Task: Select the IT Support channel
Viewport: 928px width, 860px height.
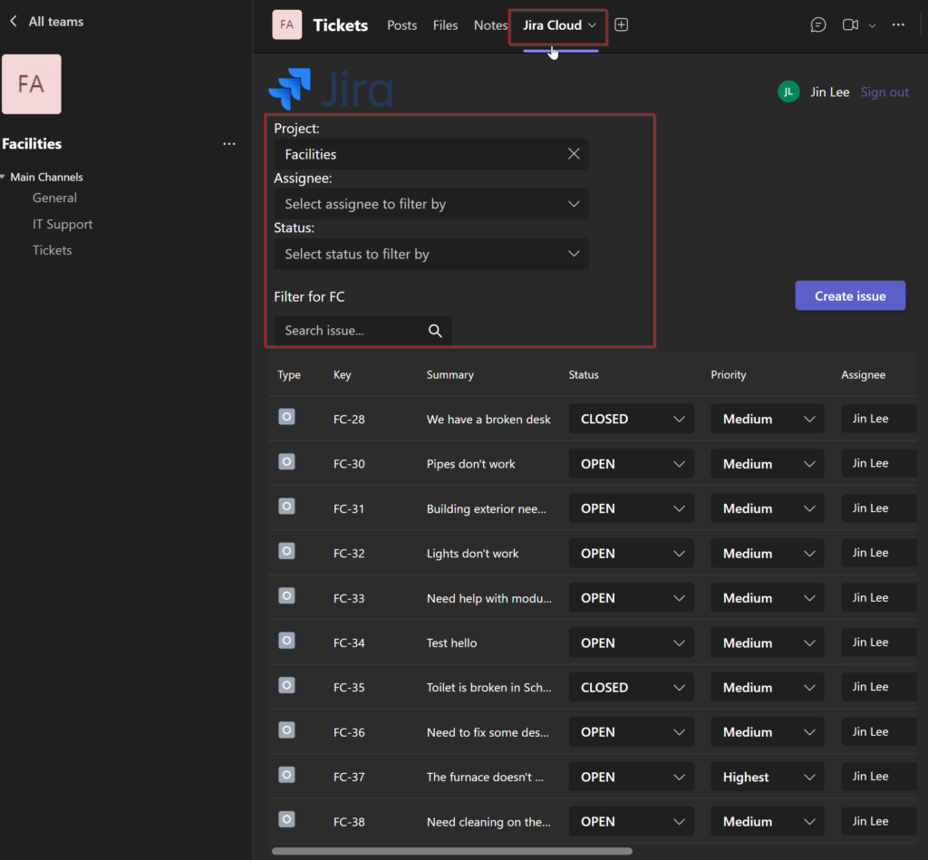Action: (63, 225)
